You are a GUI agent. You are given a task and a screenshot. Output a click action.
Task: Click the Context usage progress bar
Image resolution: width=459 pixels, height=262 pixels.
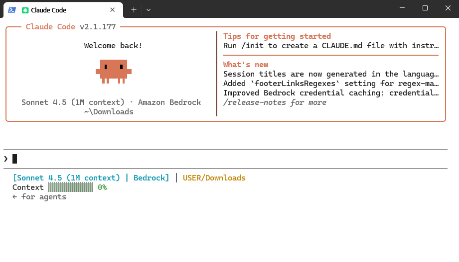coord(71,187)
